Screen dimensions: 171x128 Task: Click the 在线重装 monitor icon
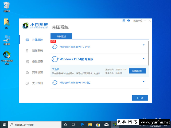pos(27,40)
